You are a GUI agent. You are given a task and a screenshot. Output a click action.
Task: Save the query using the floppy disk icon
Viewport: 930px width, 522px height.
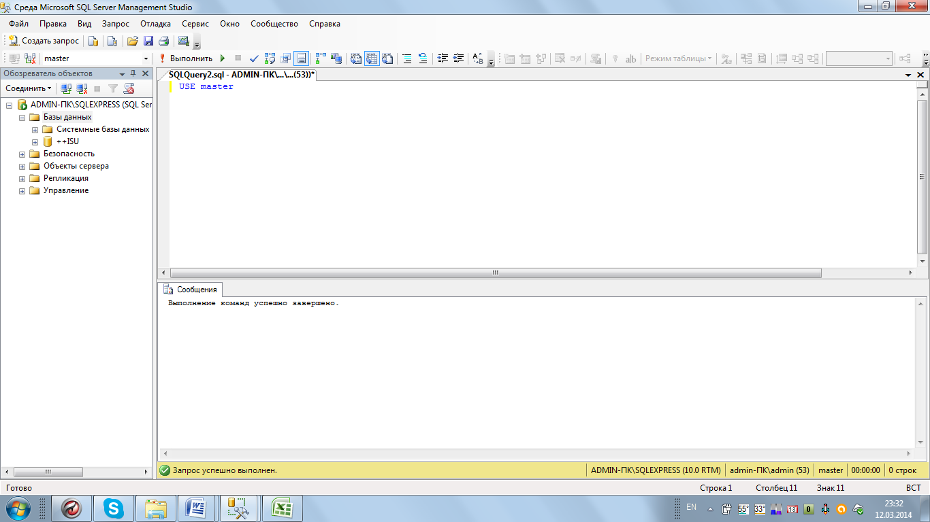coord(148,41)
